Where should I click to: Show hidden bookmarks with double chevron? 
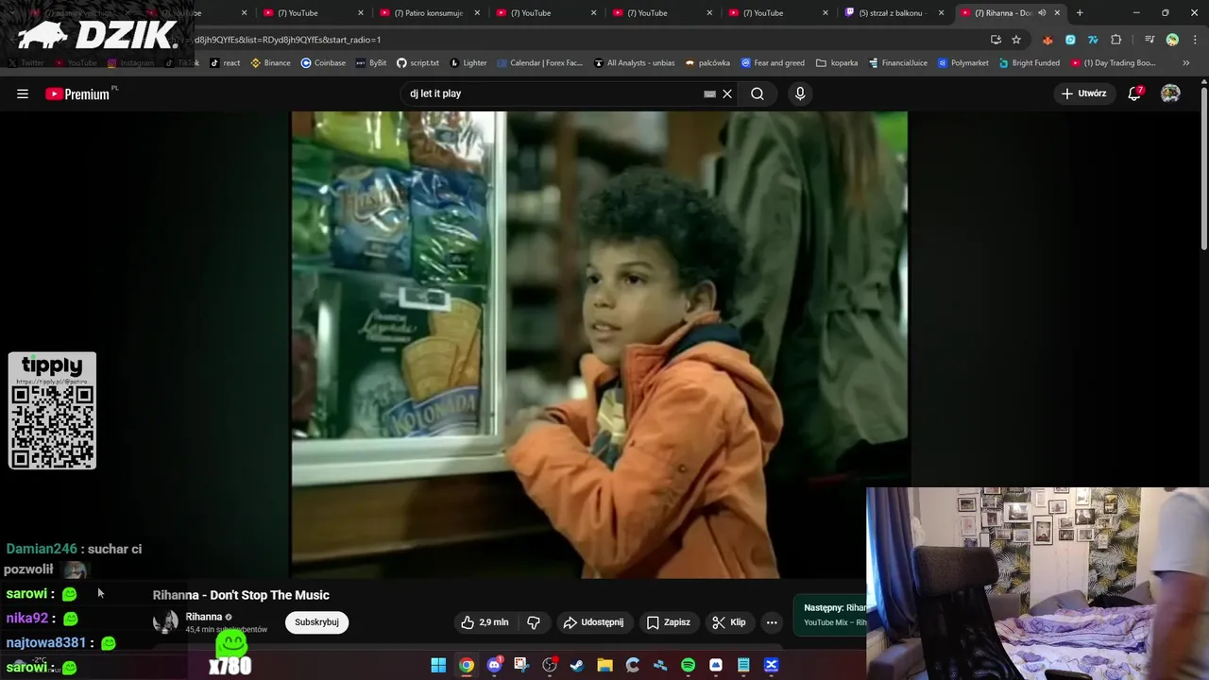1186,63
